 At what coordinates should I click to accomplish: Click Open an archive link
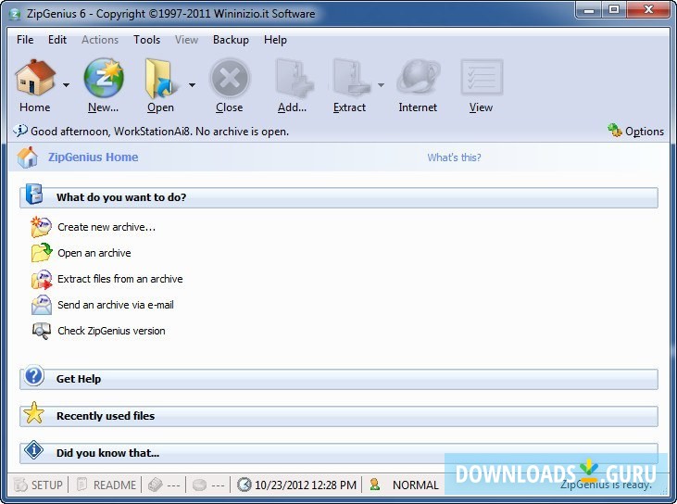[x=94, y=253]
